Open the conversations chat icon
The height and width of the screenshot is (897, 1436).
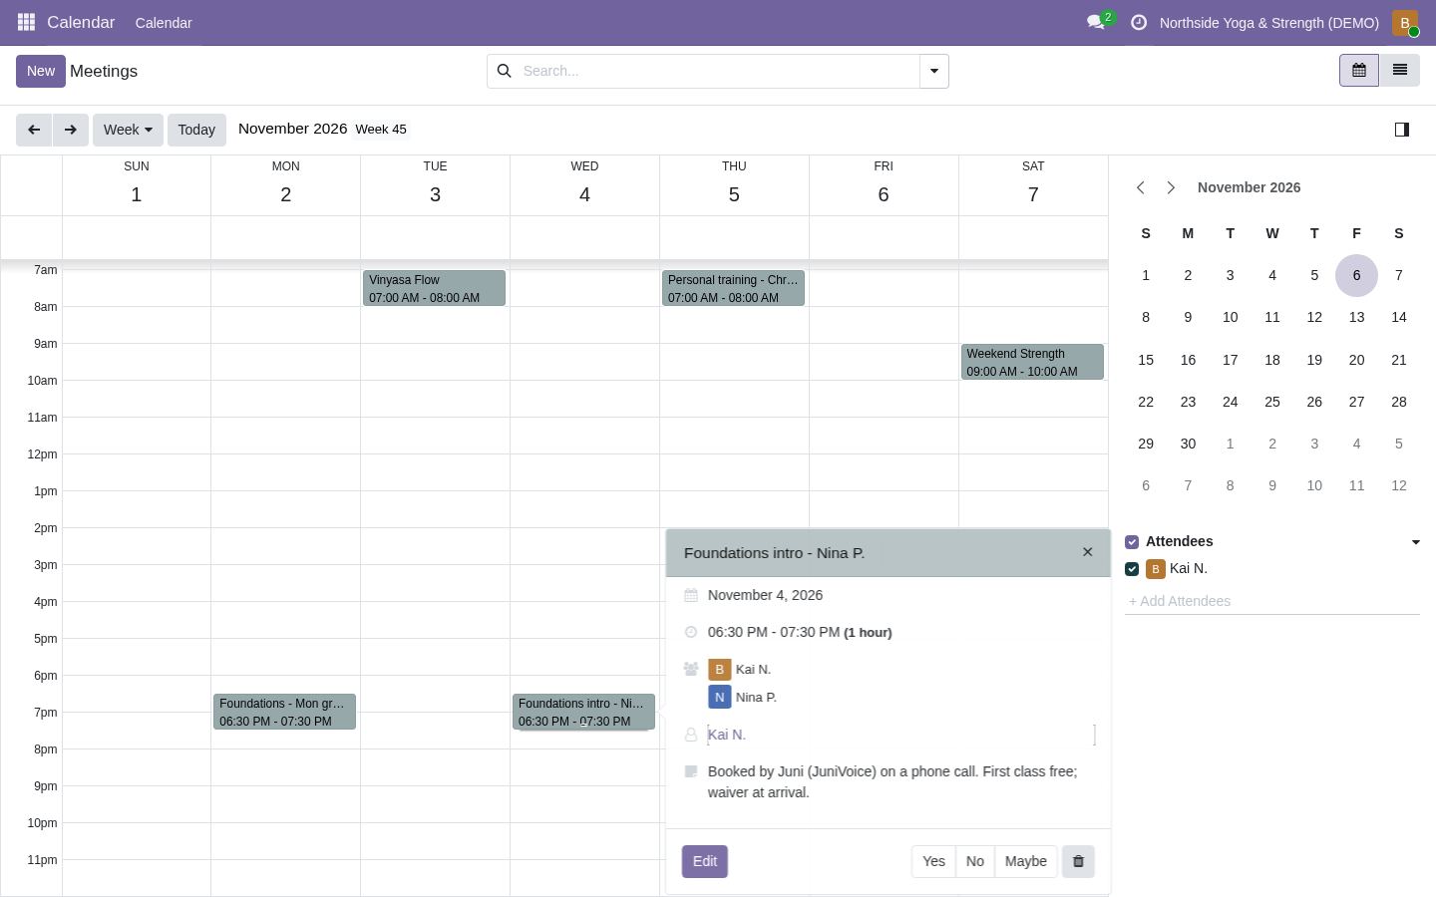(1096, 22)
